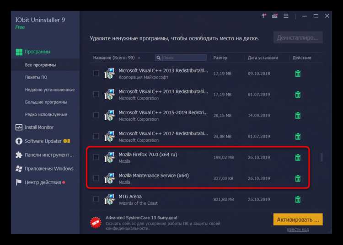Image resolution: width=343 pixels, height=245 pixels.
Task: Sort by Дата установки column header
Action: pyautogui.click(x=263, y=58)
